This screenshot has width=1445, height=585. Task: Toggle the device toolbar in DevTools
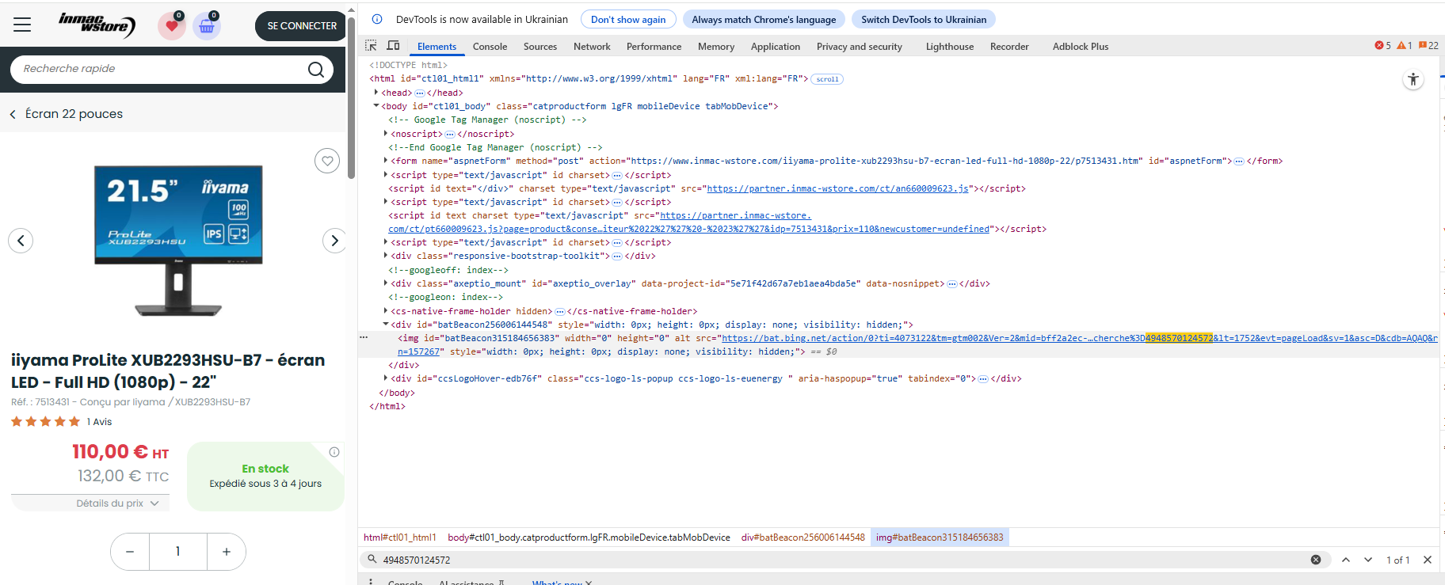[x=393, y=46]
